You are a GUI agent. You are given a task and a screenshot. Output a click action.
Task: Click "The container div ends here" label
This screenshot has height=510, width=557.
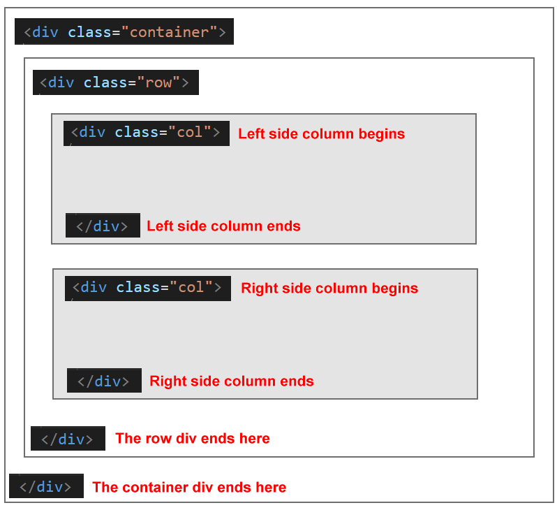[189, 487]
